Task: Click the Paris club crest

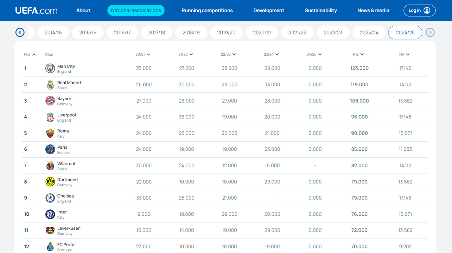Action: click(50, 149)
